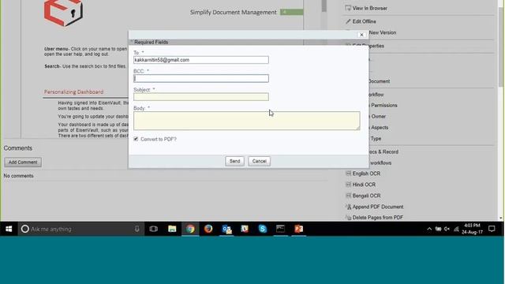Focus the Subject text field
The height and width of the screenshot is (284, 505).
(x=201, y=96)
